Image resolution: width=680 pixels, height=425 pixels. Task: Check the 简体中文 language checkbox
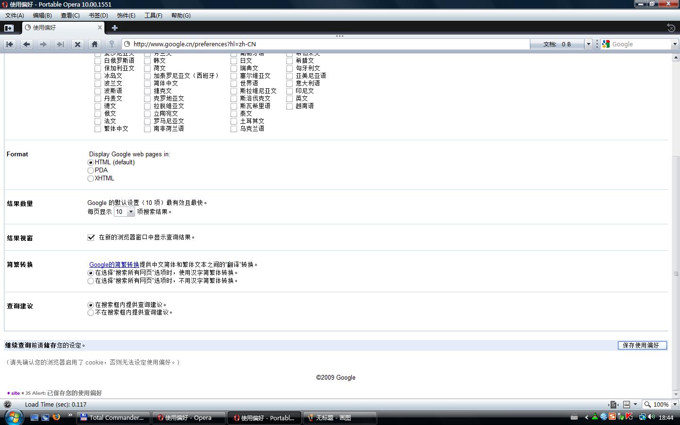click(147, 83)
